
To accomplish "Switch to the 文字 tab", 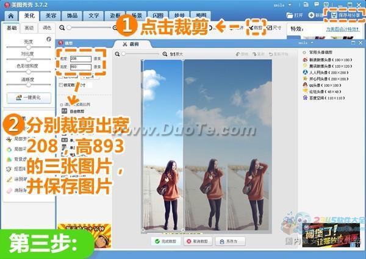I will click(93, 14).
